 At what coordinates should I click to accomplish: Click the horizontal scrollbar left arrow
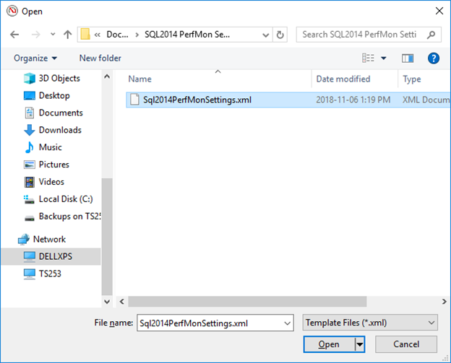pyautogui.click(x=122, y=302)
